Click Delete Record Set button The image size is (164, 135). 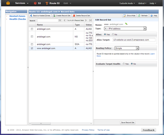(81, 16)
